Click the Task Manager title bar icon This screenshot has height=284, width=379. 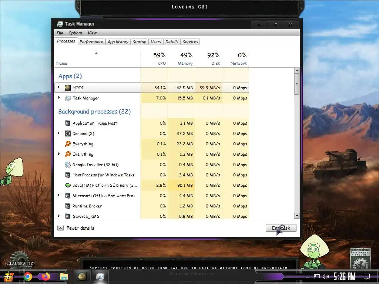pyautogui.click(x=60, y=24)
